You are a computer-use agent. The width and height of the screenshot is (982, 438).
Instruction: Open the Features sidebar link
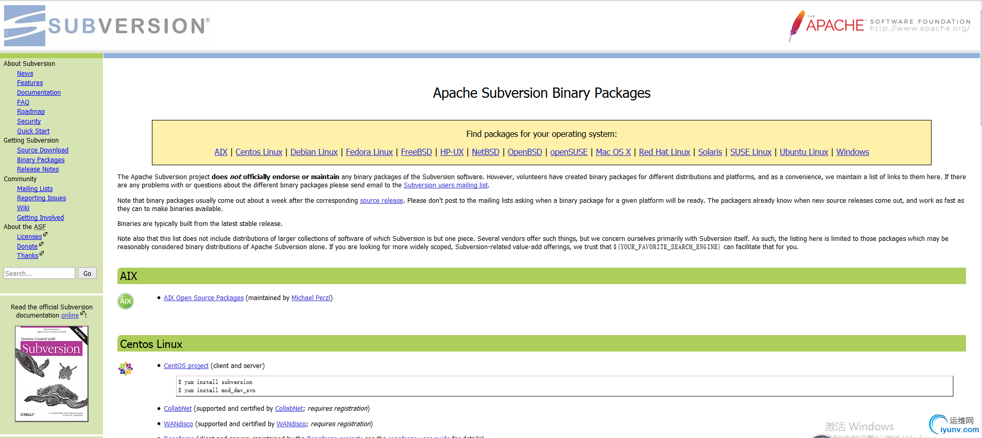[x=30, y=83]
